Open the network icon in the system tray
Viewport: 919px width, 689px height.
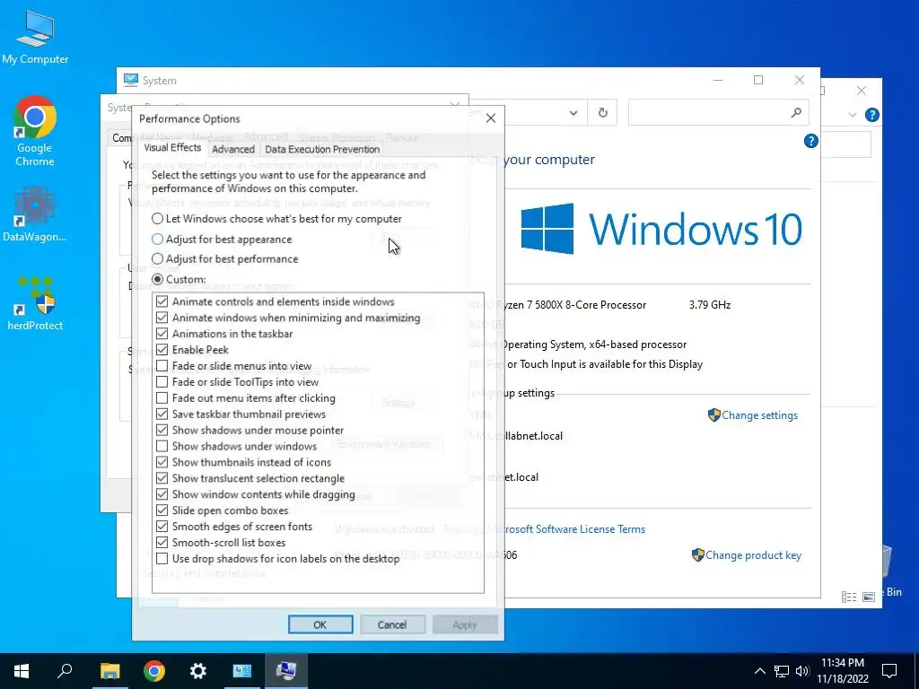pyautogui.click(x=782, y=671)
